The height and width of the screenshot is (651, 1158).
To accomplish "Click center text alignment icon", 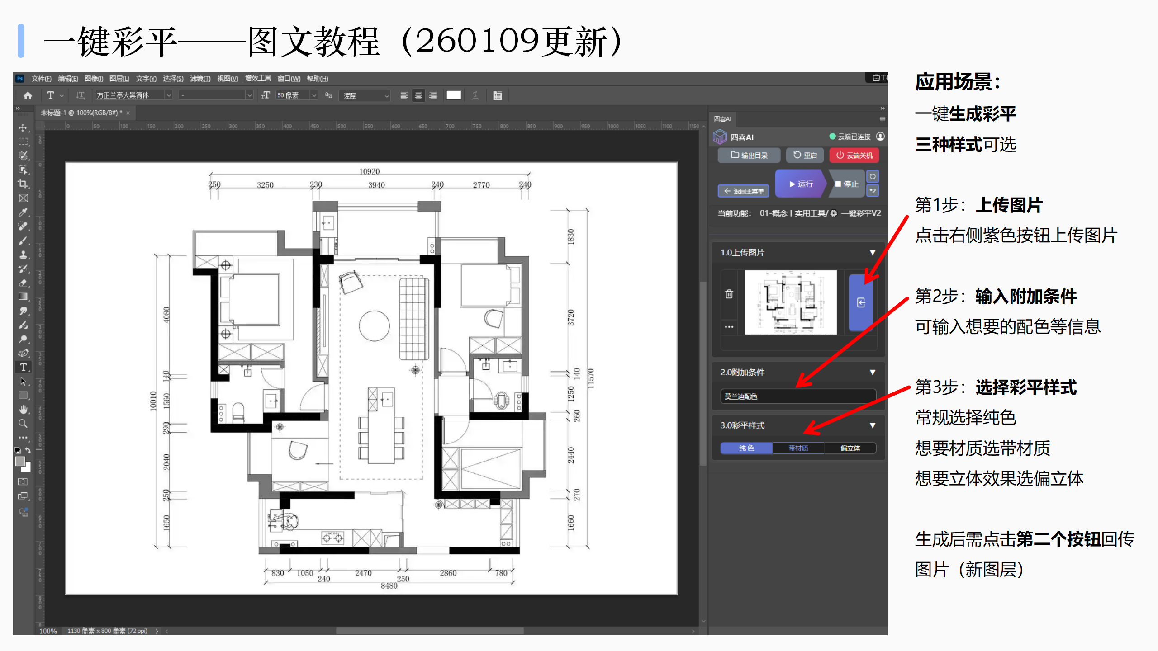I will tap(418, 95).
